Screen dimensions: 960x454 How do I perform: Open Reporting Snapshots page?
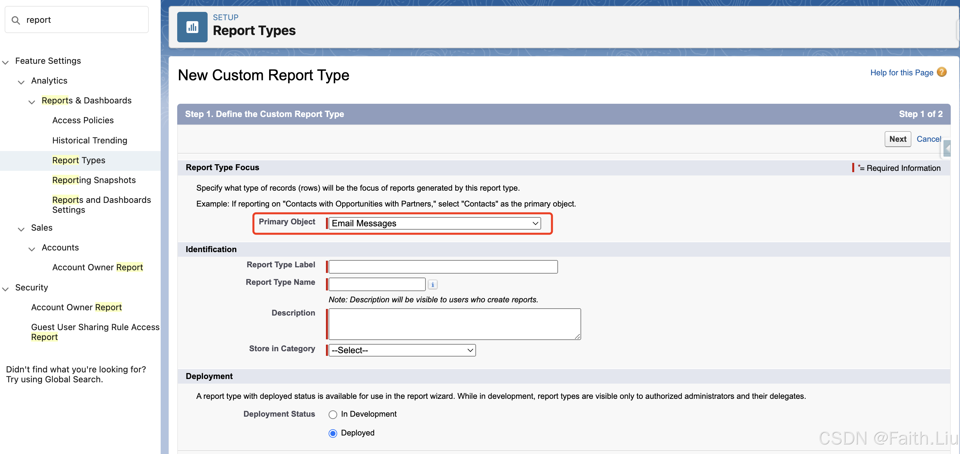94,180
